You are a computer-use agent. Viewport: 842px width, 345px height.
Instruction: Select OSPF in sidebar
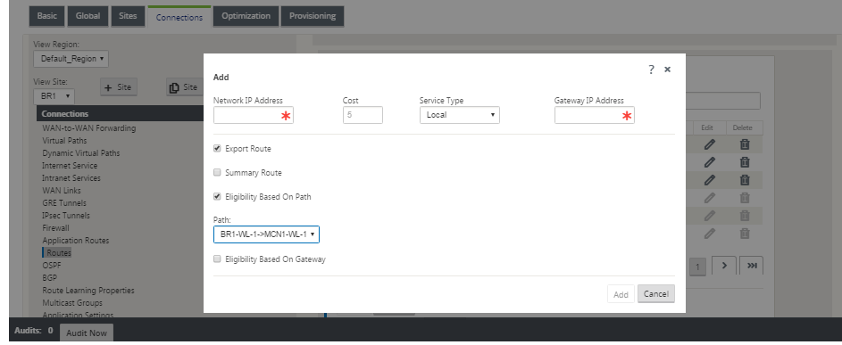coord(51,265)
